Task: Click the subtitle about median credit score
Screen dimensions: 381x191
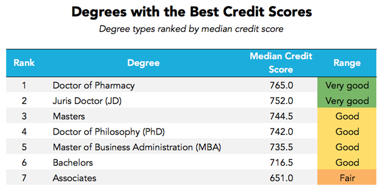Action: [x=190, y=30]
